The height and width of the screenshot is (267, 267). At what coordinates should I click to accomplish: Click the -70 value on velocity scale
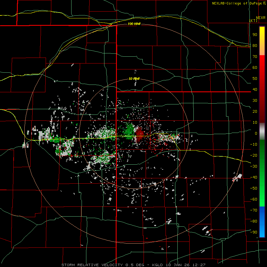click(x=254, y=210)
